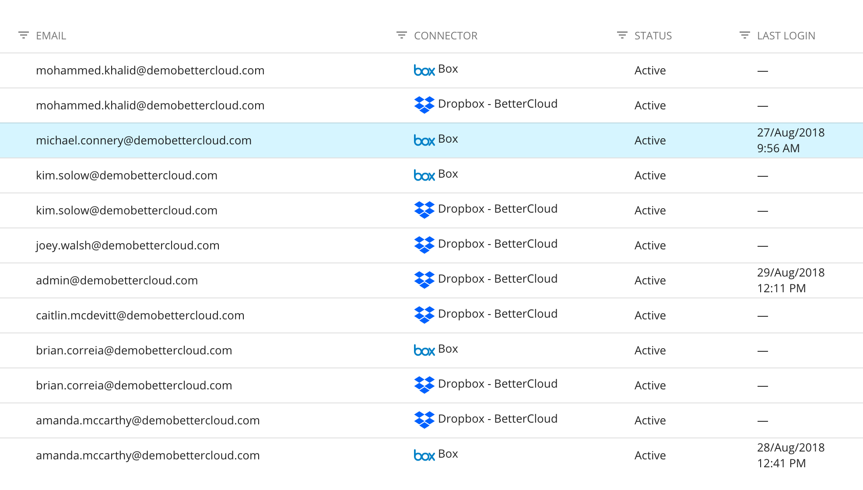Image resolution: width=863 pixels, height=490 pixels.
Task: Select kim.solow email in the Box row
Action: point(126,175)
